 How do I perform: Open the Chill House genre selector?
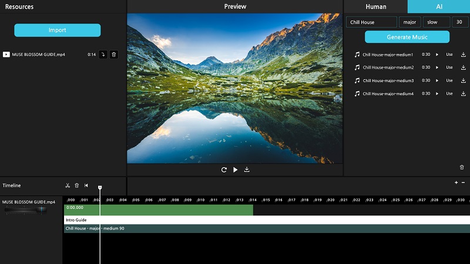click(371, 22)
